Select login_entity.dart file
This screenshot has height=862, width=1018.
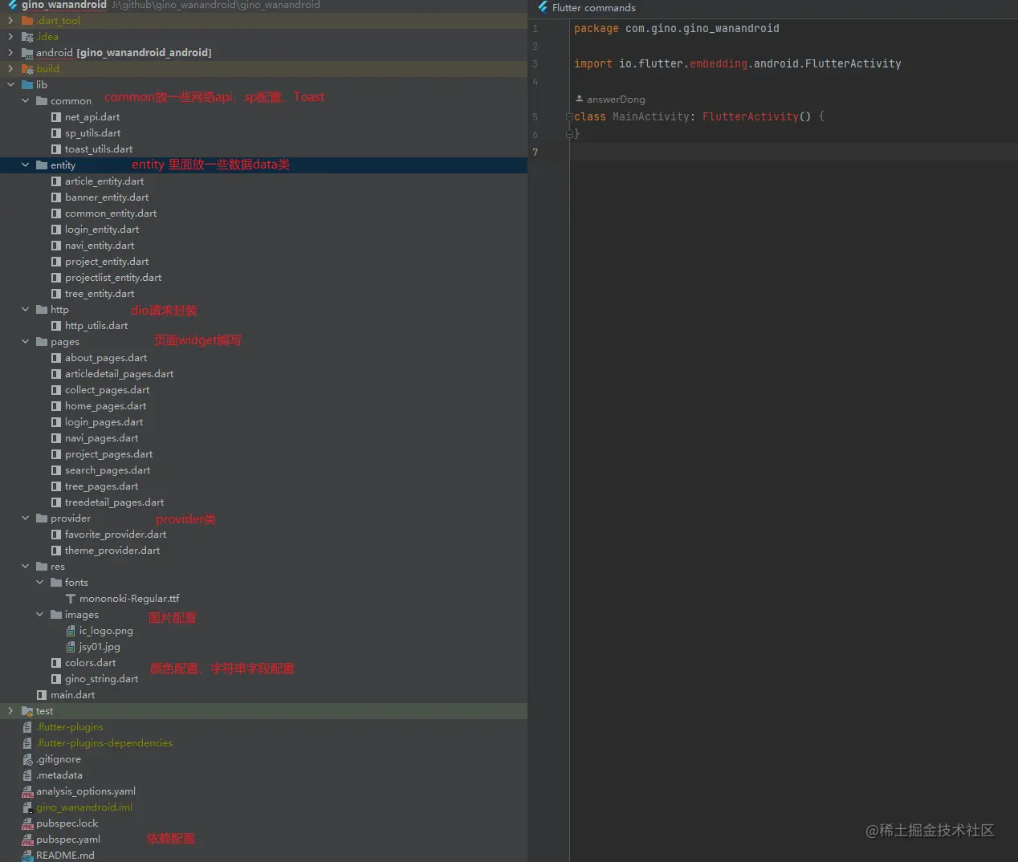[x=102, y=230]
